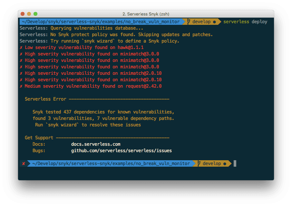Click the red error X in the bottom prompt

pyautogui.click(x=24, y=164)
